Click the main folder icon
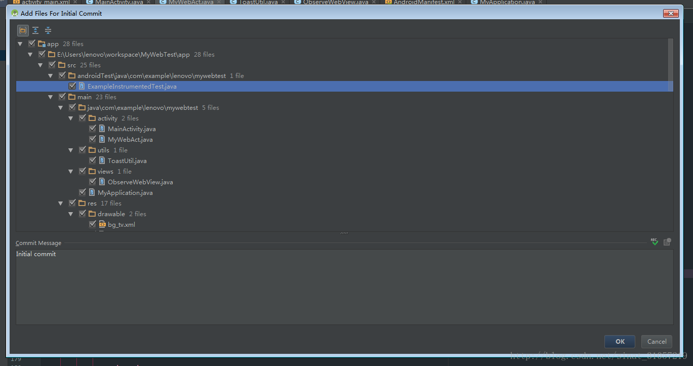The image size is (693, 366). (x=72, y=97)
